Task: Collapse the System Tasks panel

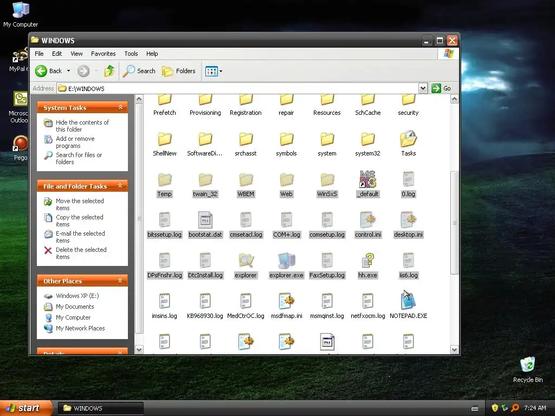Action: [x=120, y=107]
